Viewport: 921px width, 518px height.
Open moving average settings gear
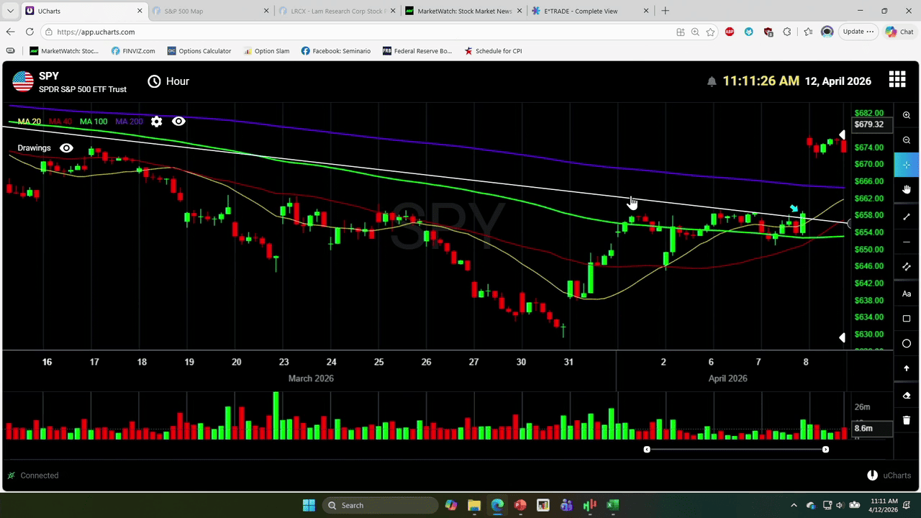156,122
